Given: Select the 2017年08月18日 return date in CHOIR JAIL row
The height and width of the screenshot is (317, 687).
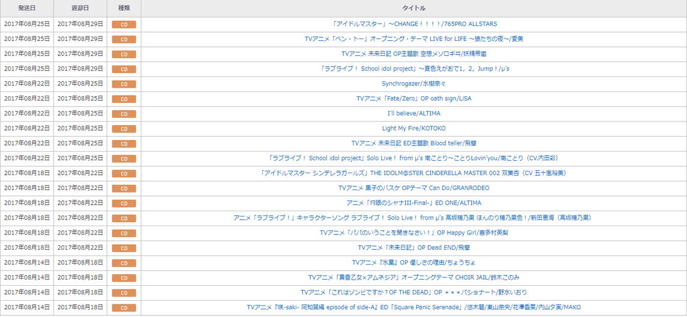Looking at the screenshot, I should 80,277.
